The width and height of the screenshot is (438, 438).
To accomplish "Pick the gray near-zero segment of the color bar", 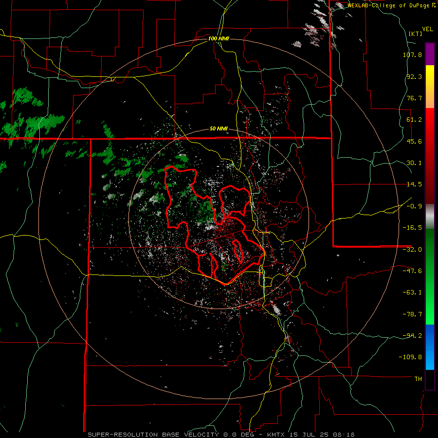I will [x=430, y=217].
